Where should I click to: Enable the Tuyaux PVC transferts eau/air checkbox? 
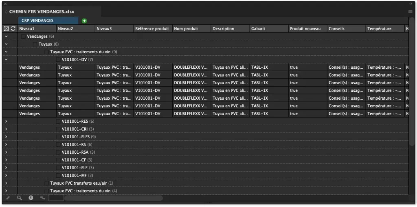click(x=47, y=183)
